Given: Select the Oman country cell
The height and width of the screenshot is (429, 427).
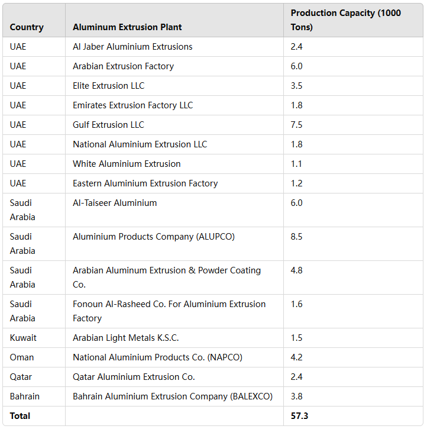Looking at the screenshot, I should (x=22, y=357).
